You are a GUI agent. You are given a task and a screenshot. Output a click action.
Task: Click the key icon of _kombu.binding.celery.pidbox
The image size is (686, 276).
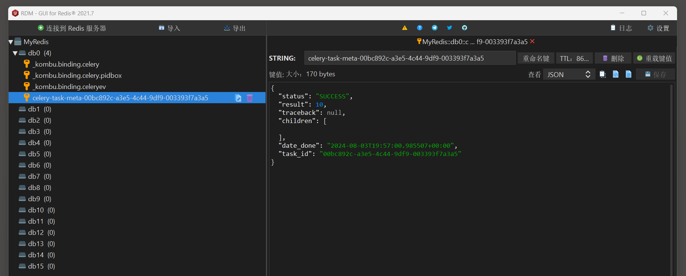click(27, 75)
